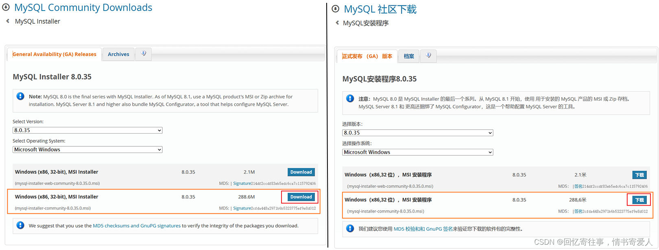Click blue info icon in English Note box
Screen dimensions: 659x250
point(20,96)
